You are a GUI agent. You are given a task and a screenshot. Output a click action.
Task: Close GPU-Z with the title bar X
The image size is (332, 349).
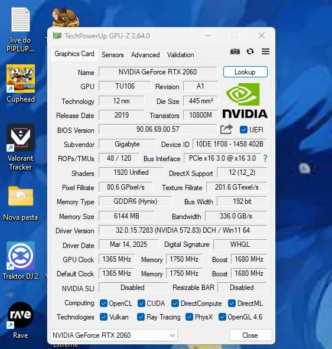coord(262,35)
